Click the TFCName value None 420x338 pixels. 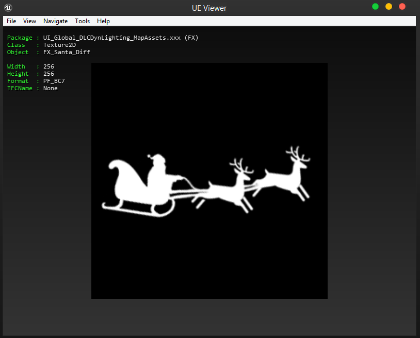(51, 88)
